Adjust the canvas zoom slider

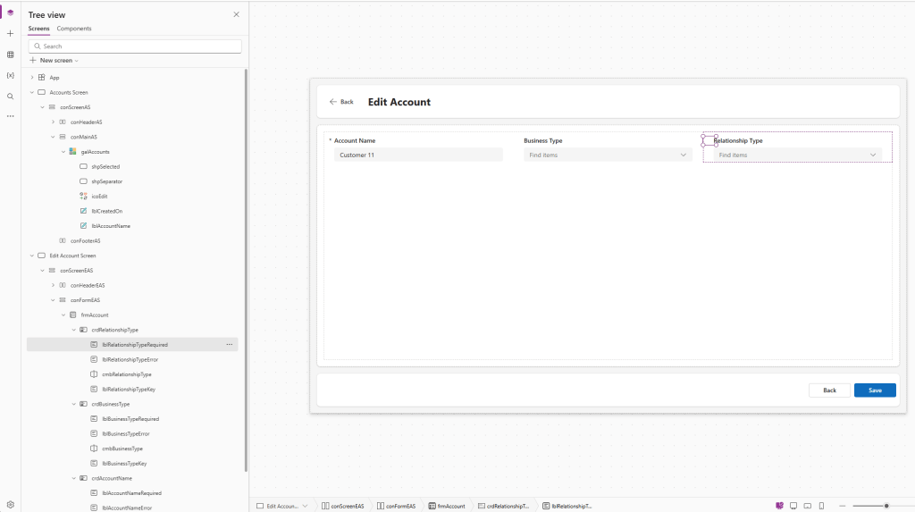(886, 506)
